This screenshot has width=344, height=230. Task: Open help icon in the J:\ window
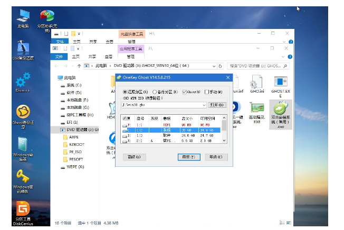290,57
